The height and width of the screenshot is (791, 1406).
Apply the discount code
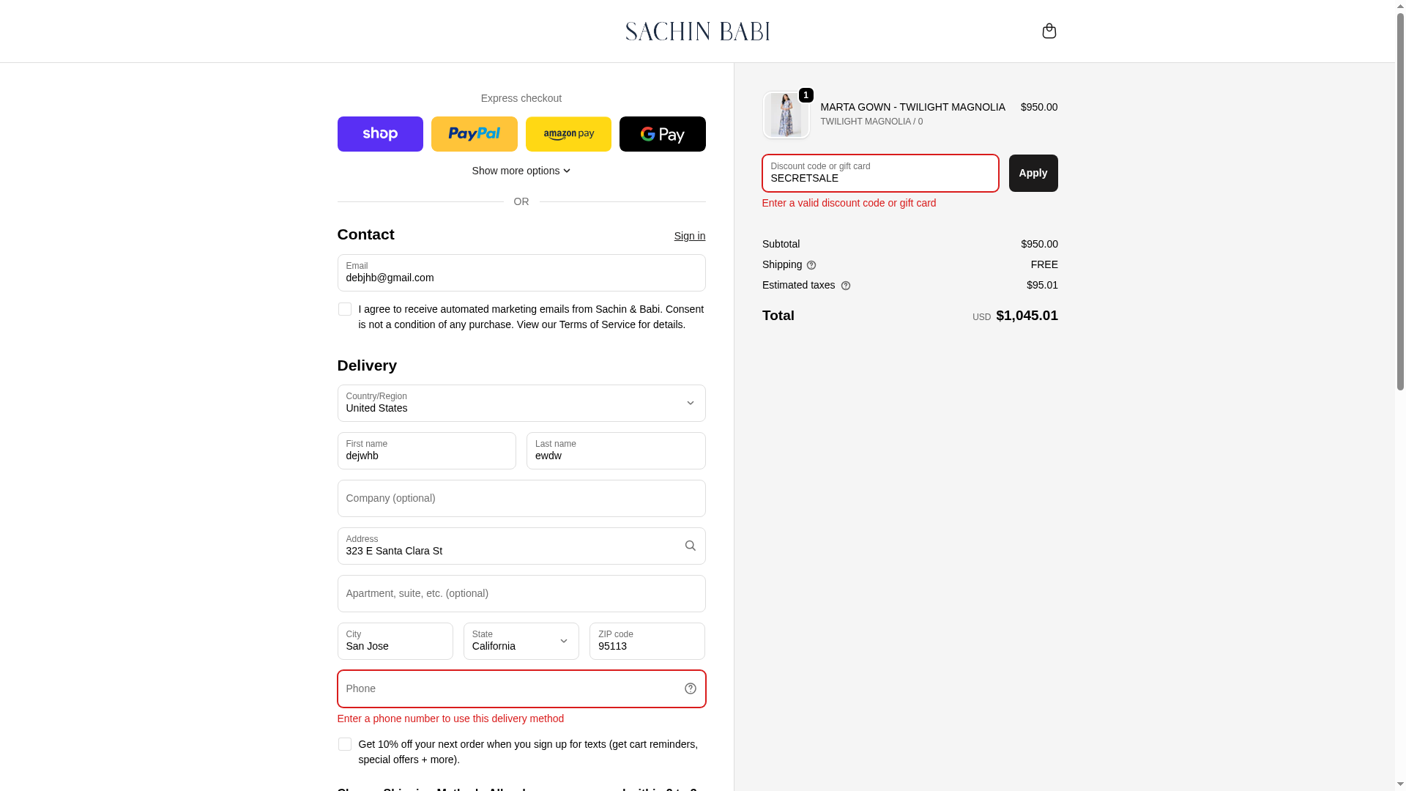[x=1033, y=173]
